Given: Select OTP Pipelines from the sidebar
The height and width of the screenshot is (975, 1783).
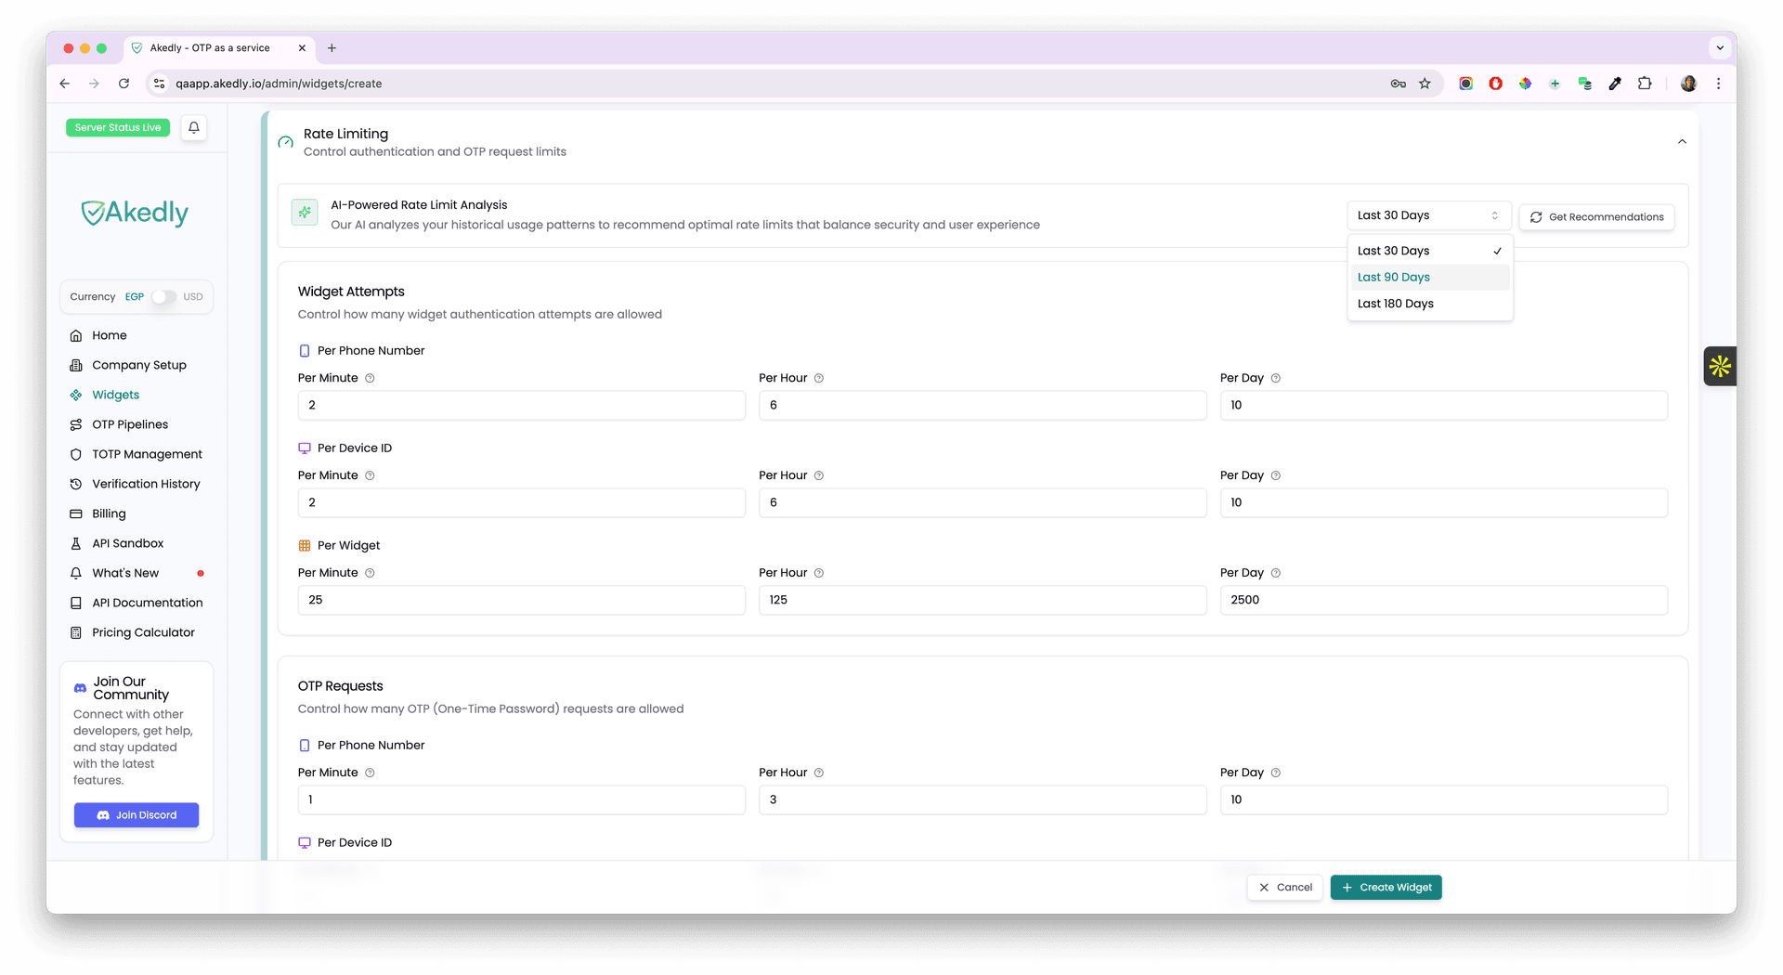Looking at the screenshot, I should coord(130,424).
